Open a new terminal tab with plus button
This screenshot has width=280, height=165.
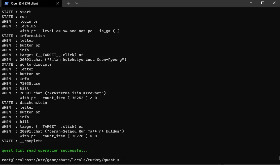68,3
